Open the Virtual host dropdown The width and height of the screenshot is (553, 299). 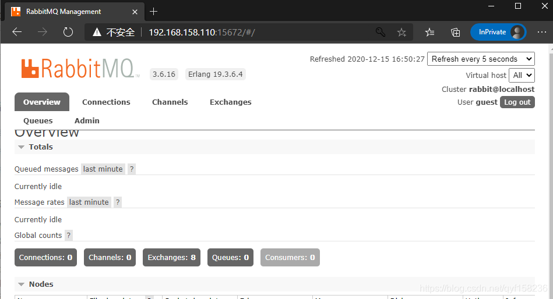(522, 75)
